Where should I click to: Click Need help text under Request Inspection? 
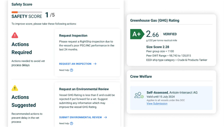pyautogui.click(x=64, y=70)
